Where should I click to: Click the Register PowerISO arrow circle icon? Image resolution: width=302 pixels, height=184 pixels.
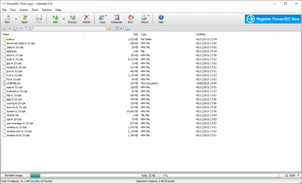pos(251,19)
